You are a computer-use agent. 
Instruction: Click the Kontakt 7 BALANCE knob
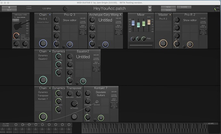pyautogui.click(x=97, y=102)
